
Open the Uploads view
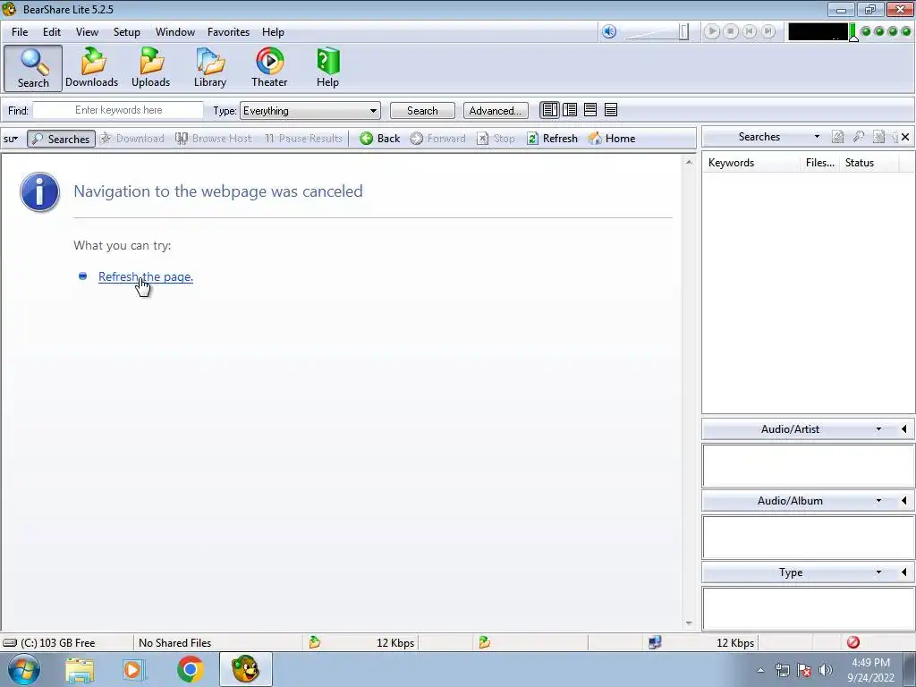150,68
